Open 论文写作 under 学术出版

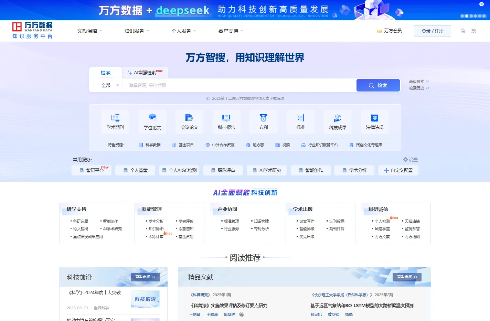pos(307,221)
